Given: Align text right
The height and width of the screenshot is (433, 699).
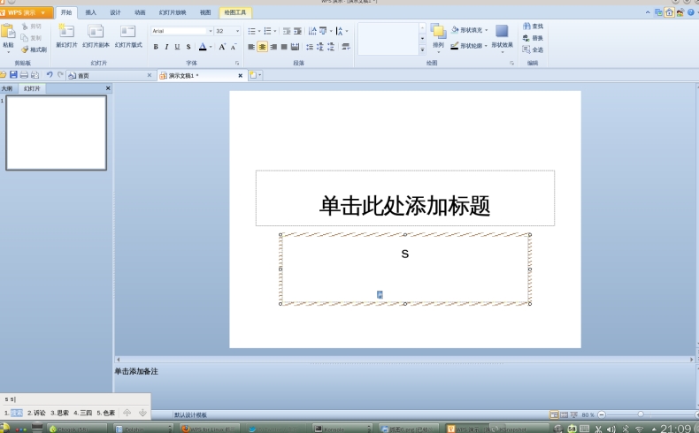Looking at the screenshot, I should 273,47.
